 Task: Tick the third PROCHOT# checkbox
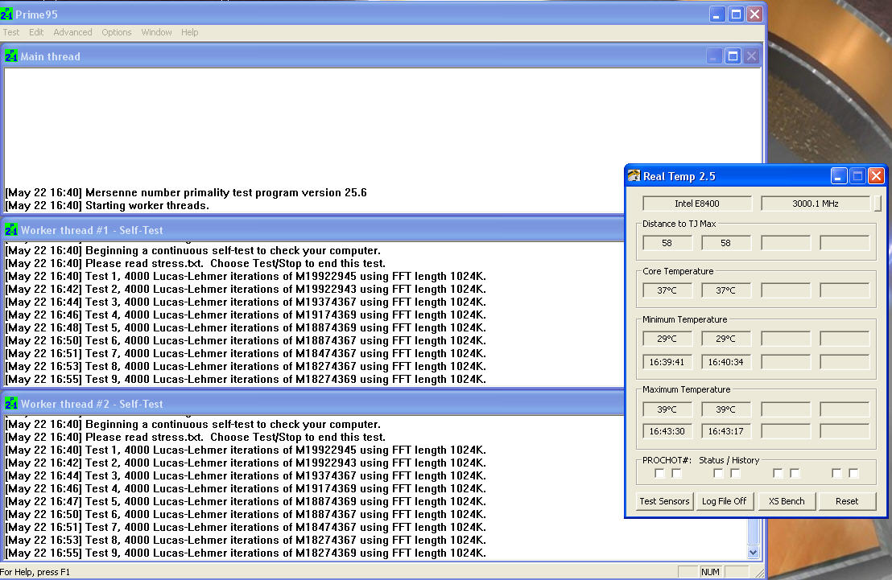(x=718, y=473)
